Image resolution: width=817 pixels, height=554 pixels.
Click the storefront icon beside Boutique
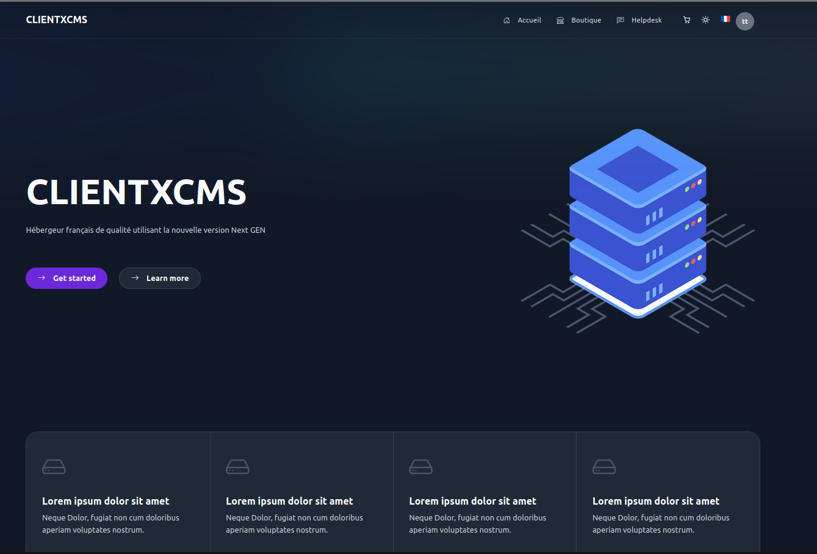[x=560, y=21]
